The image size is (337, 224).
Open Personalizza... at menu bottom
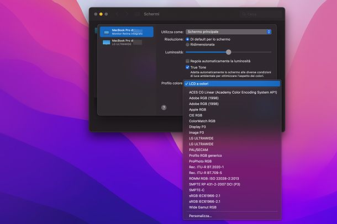click(232, 216)
